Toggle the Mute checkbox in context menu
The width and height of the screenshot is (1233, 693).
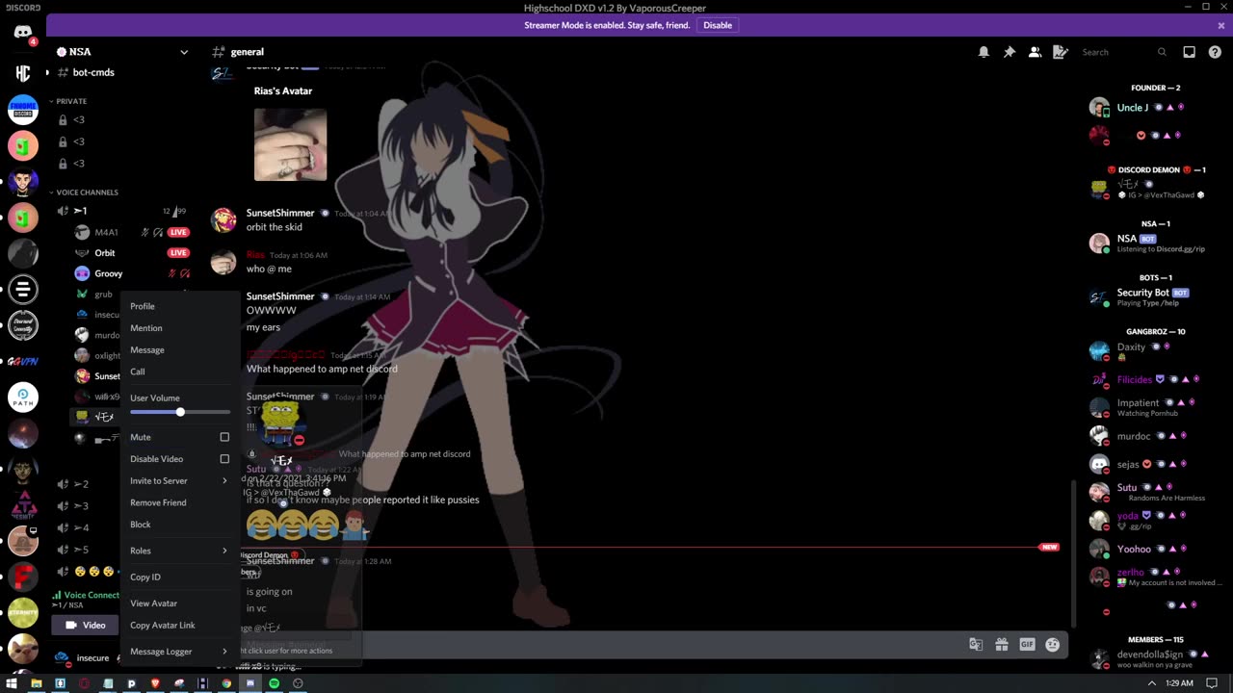pos(224,437)
